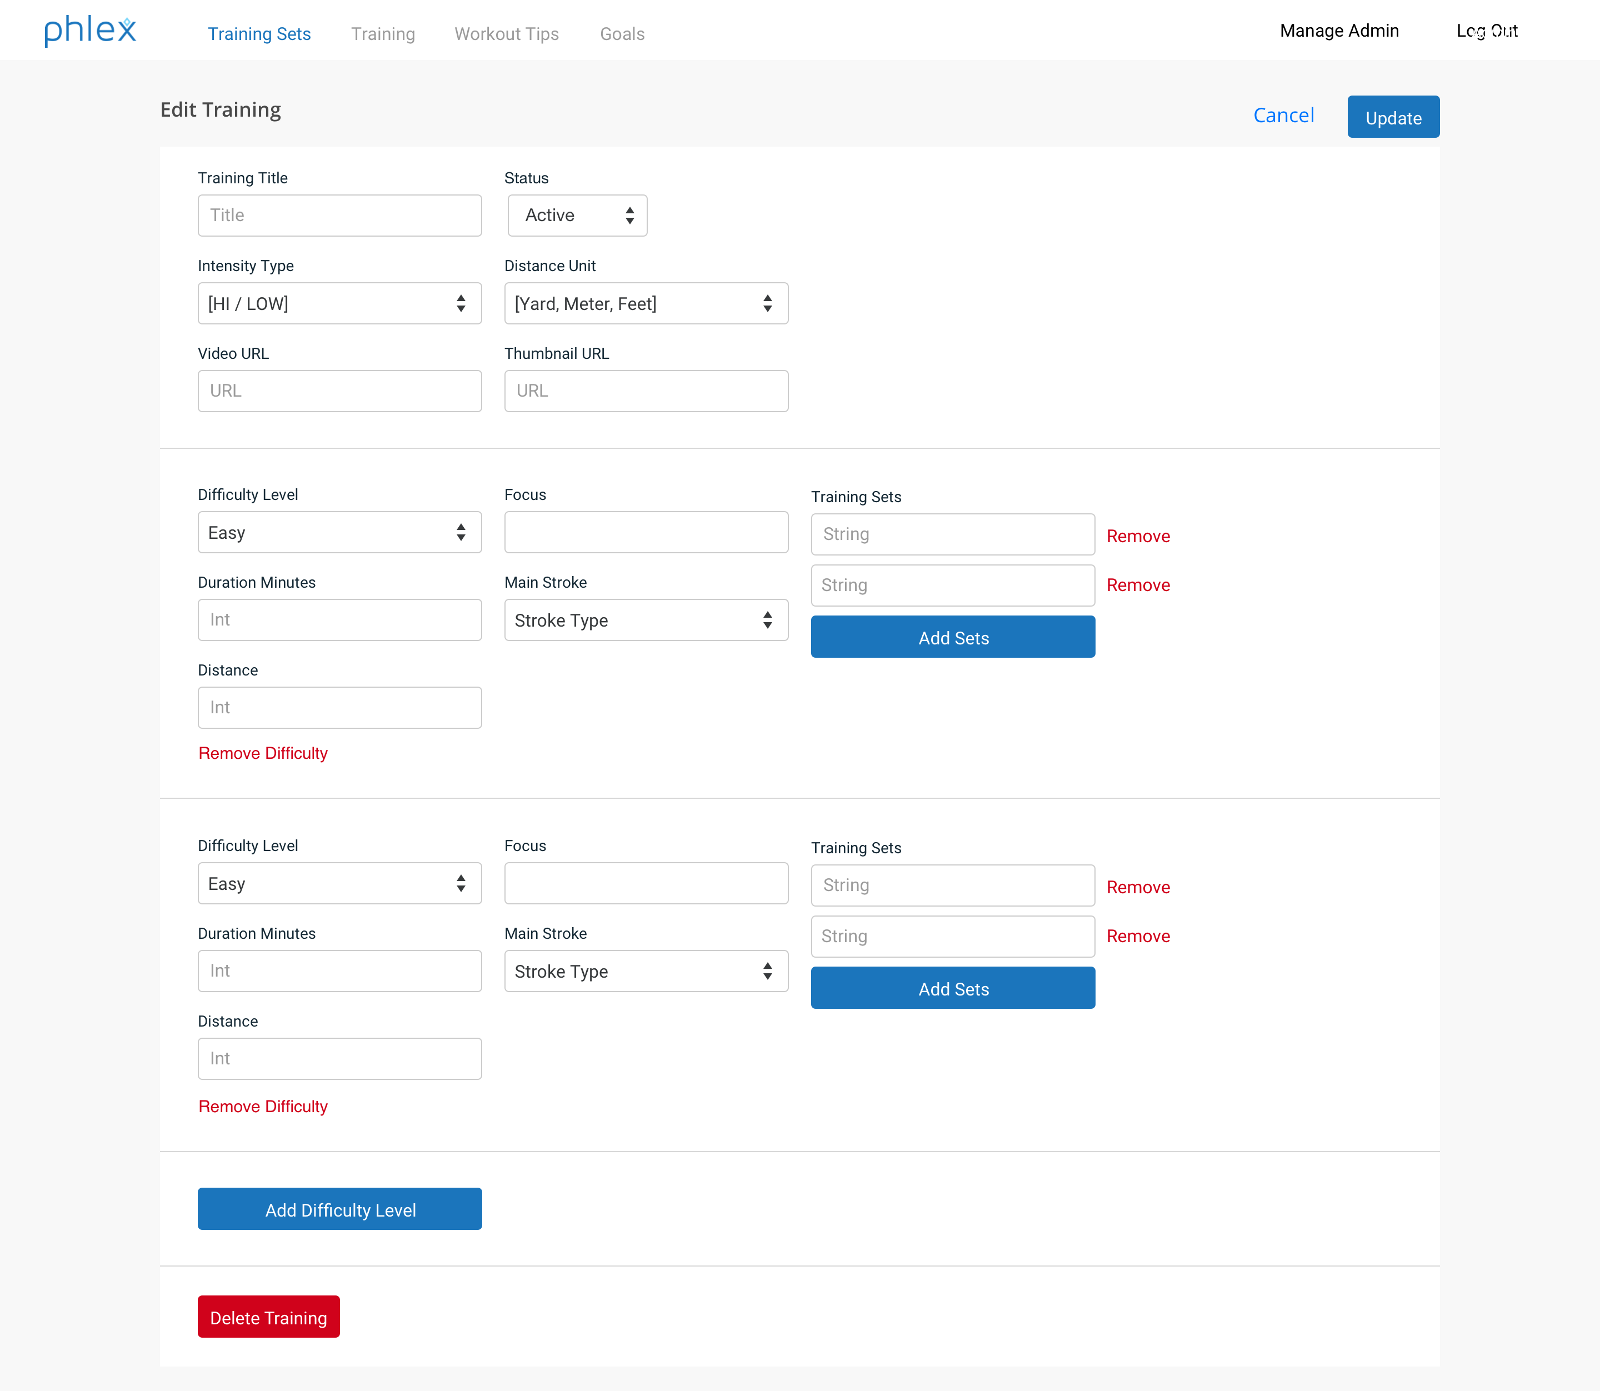Expand the second Main Stroke dropdown
The height and width of the screenshot is (1391, 1600).
pyautogui.click(x=645, y=970)
